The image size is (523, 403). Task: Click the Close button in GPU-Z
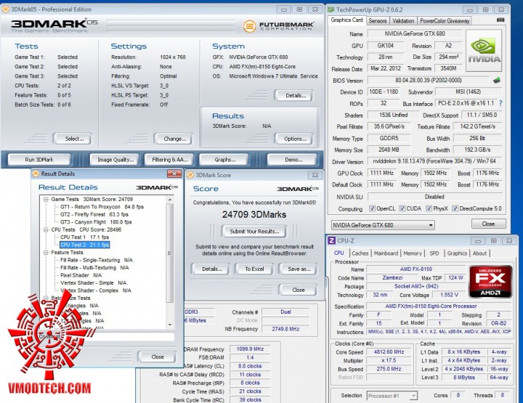click(x=488, y=224)
